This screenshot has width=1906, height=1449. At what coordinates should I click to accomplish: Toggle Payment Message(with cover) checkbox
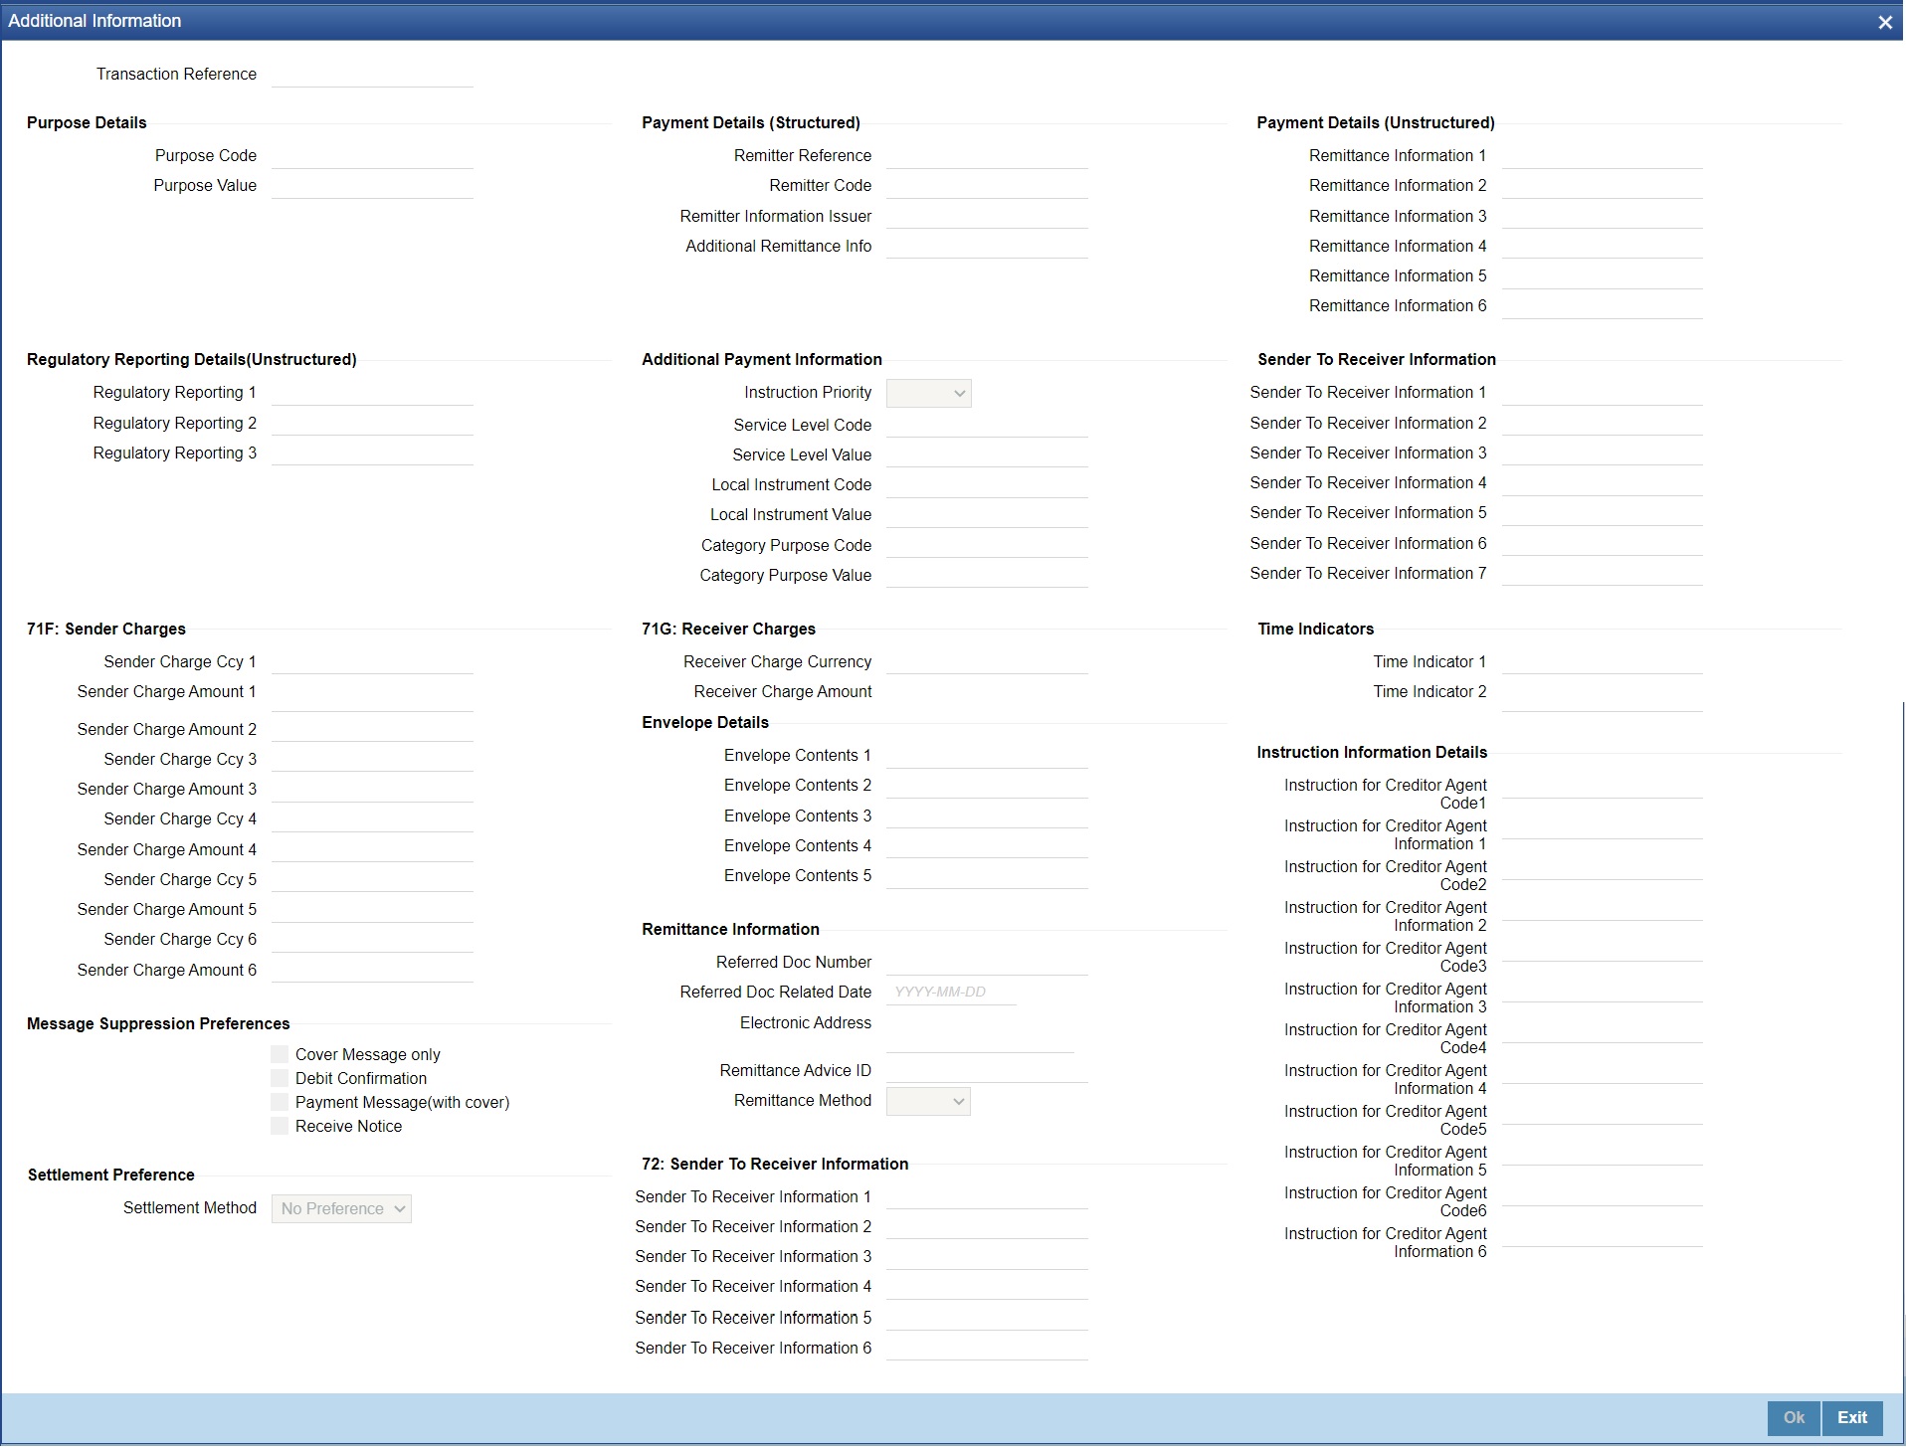[x=280, y=1102]
